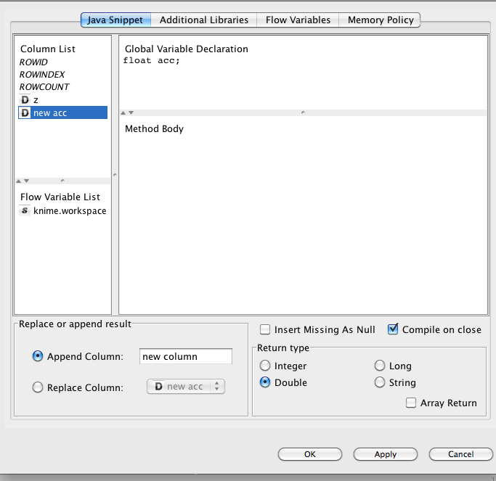Select column z in the list
496x481 pixels.
click(63, 100)
